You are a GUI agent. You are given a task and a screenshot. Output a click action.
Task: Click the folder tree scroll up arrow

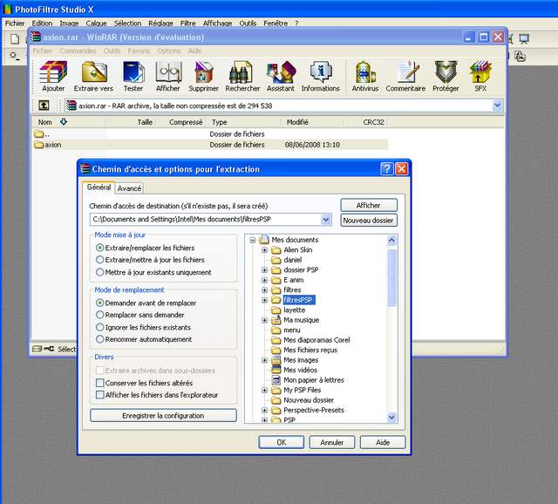(x=391, y=241)
